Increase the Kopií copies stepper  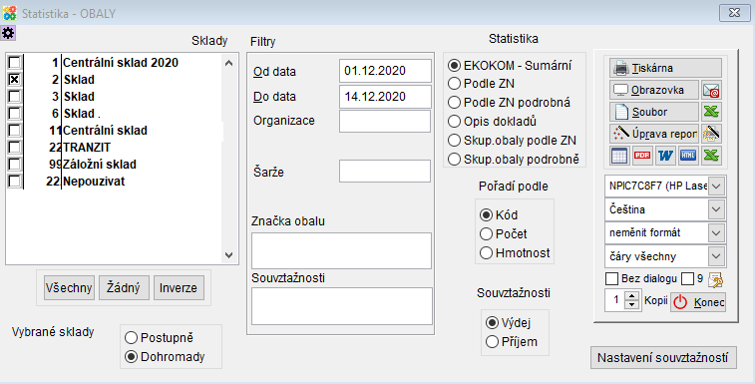(631, 296)
